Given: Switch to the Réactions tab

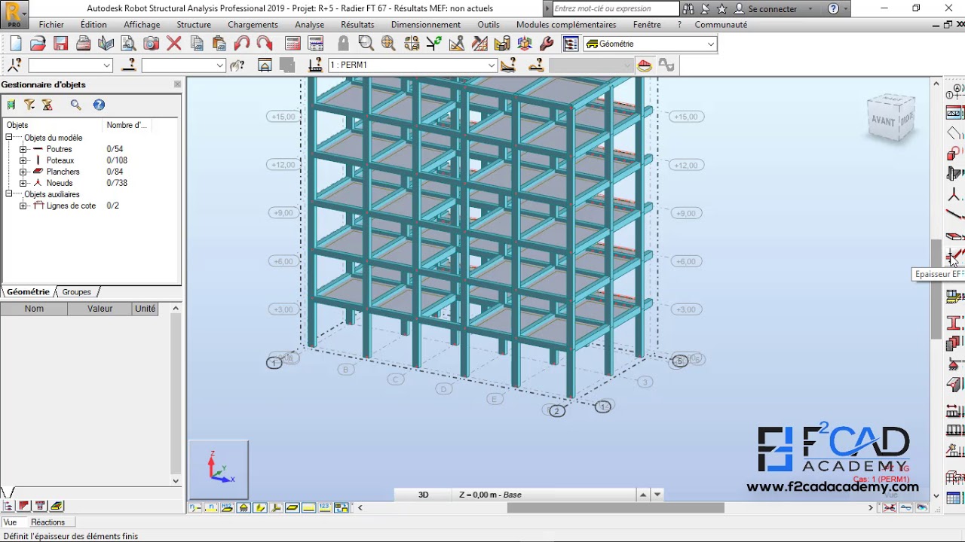Looking at the screenshot, I should coord(47,522).
